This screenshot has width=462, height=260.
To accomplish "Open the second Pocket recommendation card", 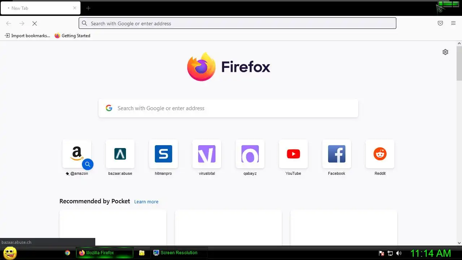I will tap(228, 228).
